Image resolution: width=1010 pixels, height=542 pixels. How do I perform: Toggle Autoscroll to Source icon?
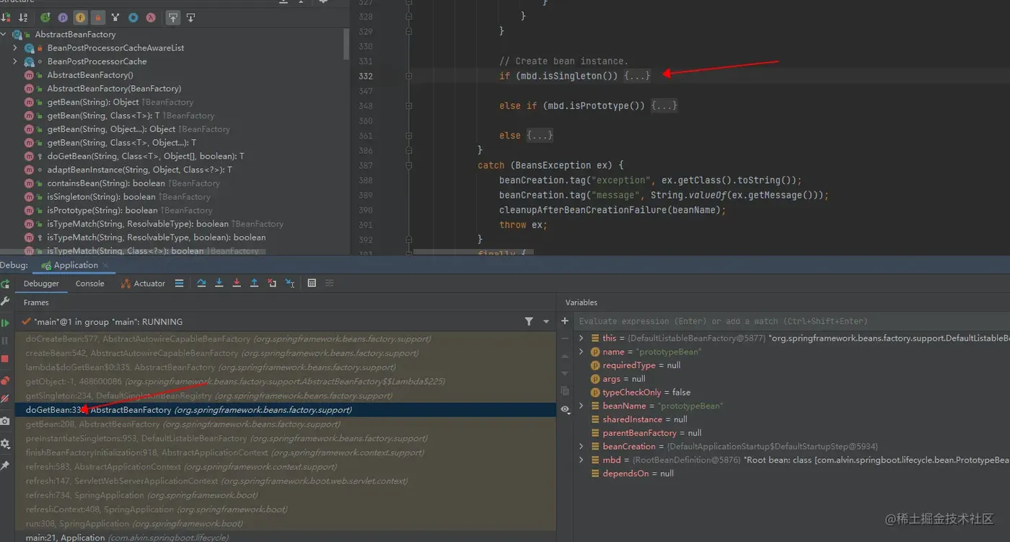173,17
